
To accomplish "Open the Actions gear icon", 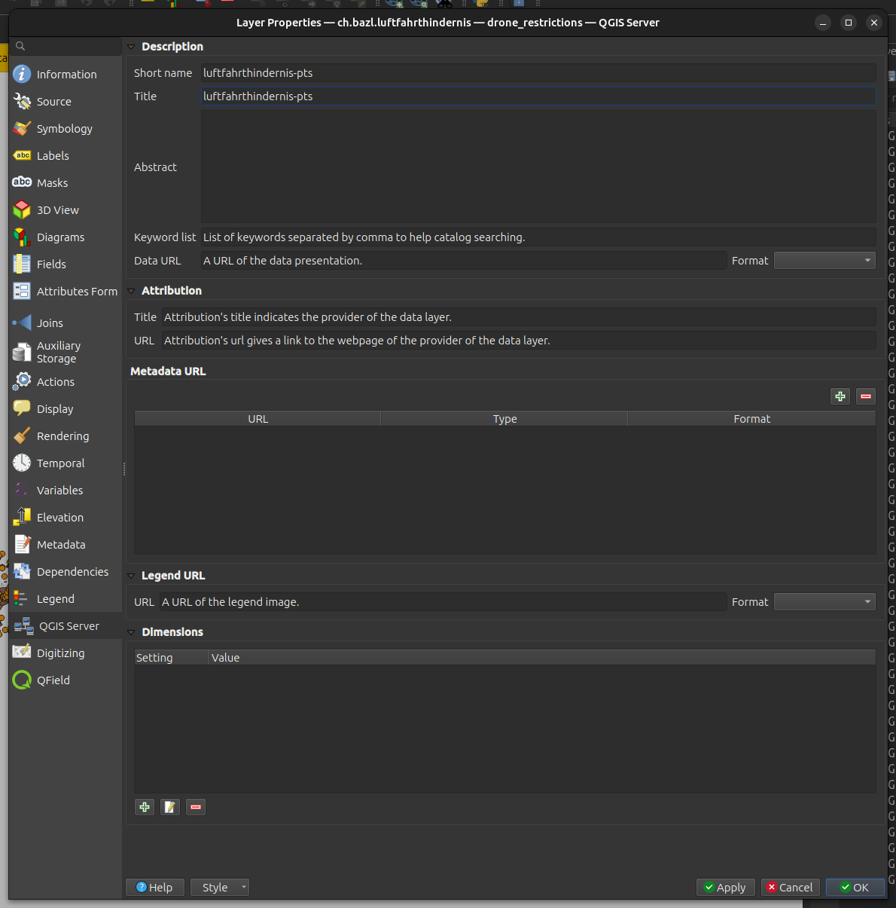I will [22, 381].
